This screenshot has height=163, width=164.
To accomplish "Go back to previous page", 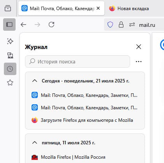I will [x=23, y=25].
